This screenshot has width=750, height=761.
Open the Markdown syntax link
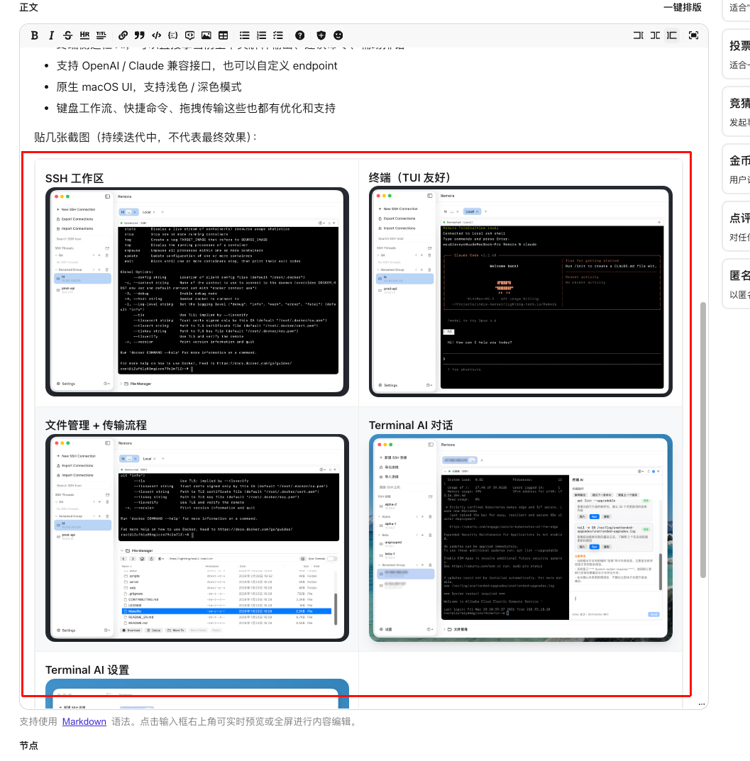[84, 722]
